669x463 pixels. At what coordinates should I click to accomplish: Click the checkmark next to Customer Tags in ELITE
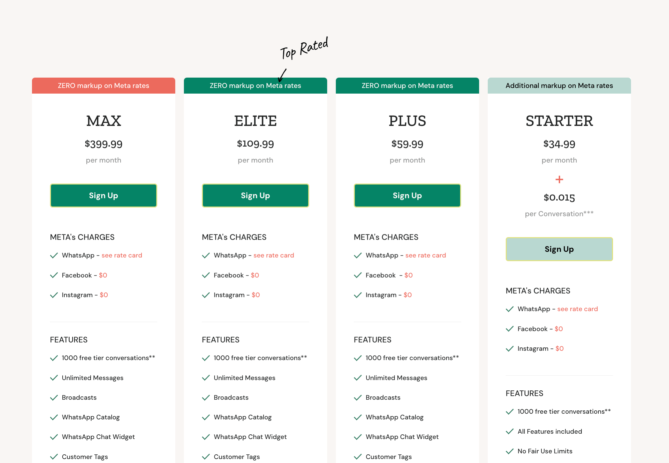click(x=206, y=457)
